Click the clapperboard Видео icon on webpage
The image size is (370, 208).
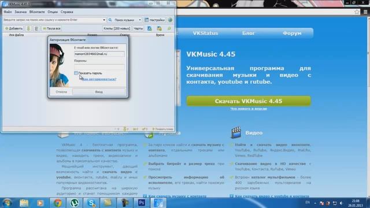tap(236, 132)
